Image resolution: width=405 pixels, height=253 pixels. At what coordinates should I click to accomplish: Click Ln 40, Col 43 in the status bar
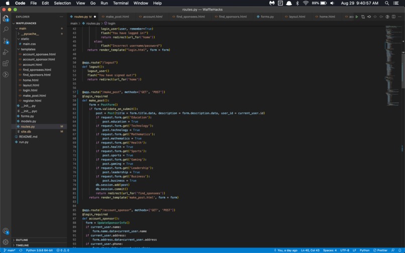pyautogui.click(x=310, y=250)
